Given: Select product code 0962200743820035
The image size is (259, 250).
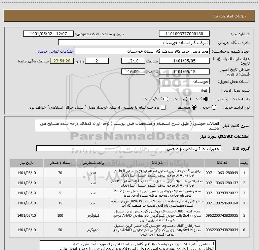Looking at the screenshot, I should click(x=222, y=215).
